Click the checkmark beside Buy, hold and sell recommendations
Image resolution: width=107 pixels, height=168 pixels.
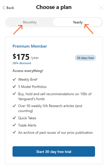(x=14, y=94)
